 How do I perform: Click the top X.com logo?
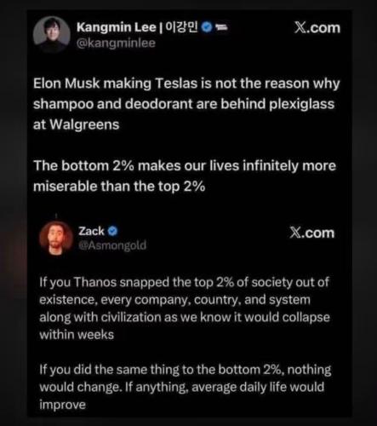click(x=317, y=28)
